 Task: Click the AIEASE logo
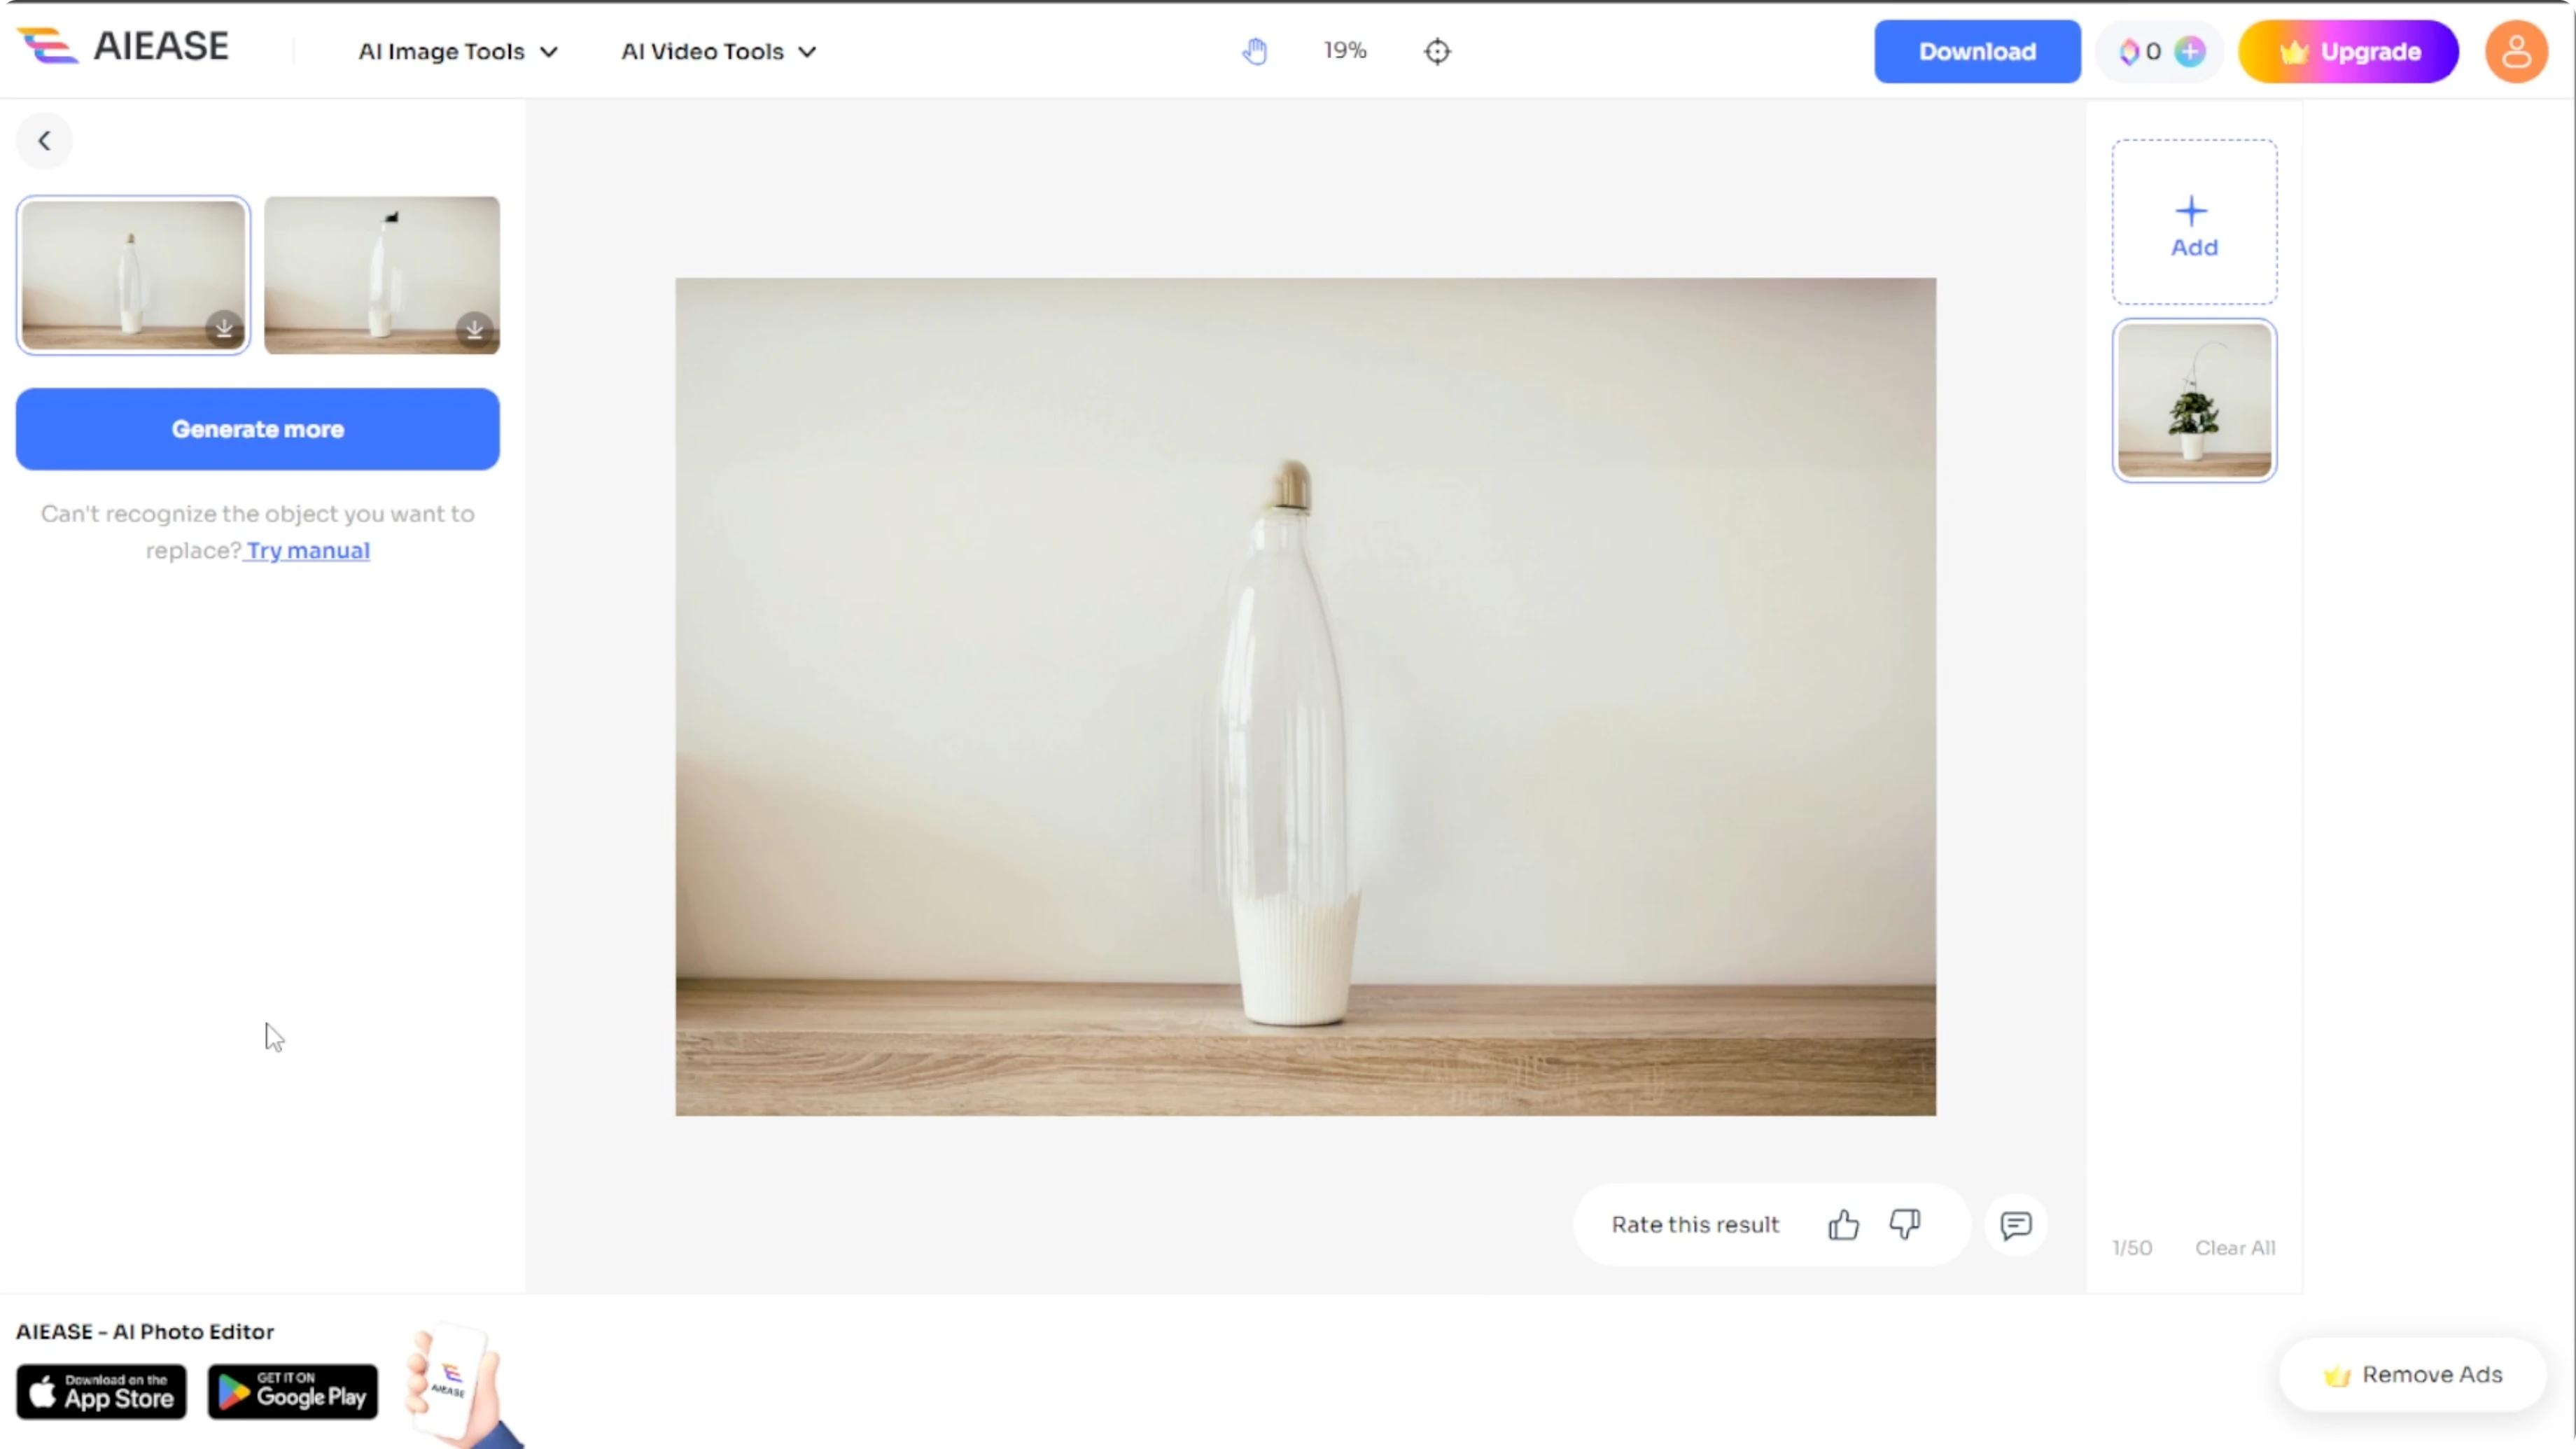pos(123,46)
